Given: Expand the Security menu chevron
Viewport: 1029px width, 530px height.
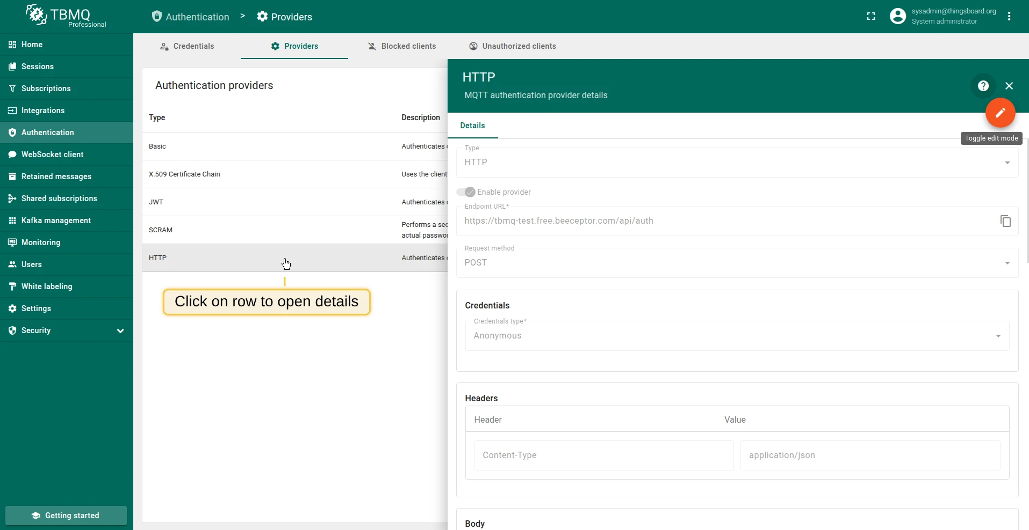Looking at the screenshot, I should pos(120,330).
